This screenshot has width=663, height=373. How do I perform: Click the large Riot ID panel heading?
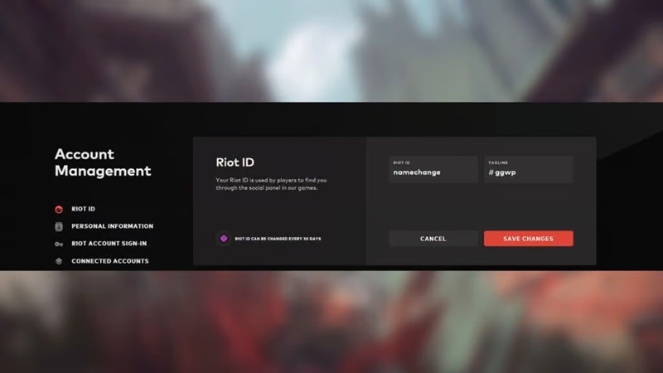pos(235,162)
